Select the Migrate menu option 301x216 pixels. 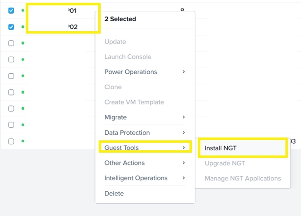[x=115, y=117]
